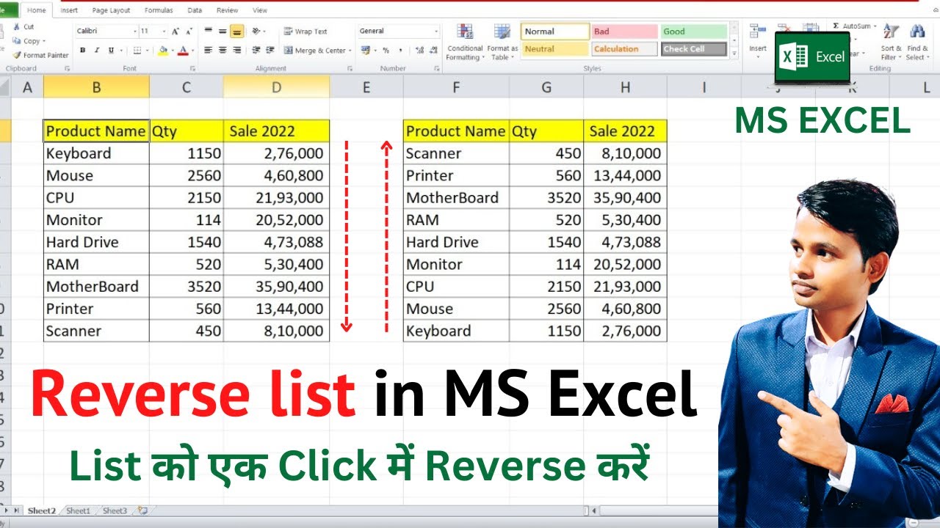Click the Insert Worksheet tab icon
Viewport: 940px width, 528px height.
click(142, 510)
